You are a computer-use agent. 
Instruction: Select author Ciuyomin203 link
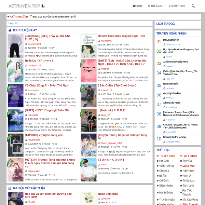coord(34,44)
